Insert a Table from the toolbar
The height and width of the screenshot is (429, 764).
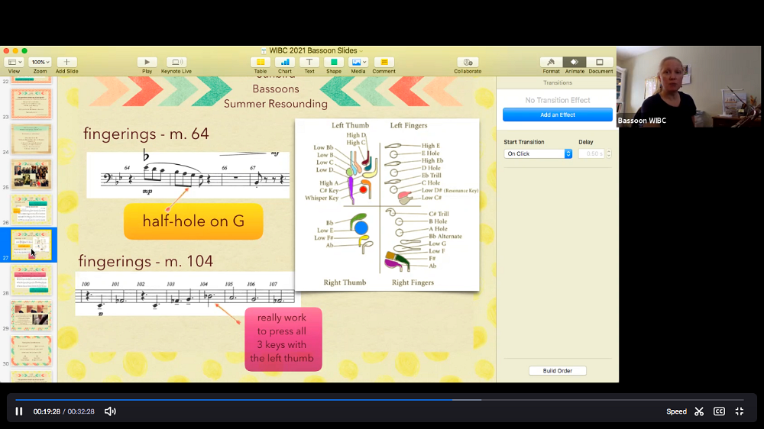tap(261, 62)
